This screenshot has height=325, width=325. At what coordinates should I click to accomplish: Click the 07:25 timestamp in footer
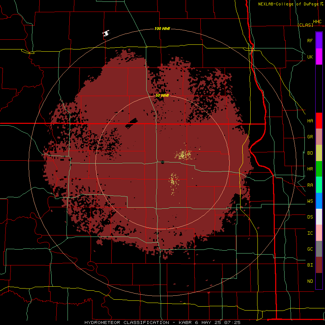[233, 322]
